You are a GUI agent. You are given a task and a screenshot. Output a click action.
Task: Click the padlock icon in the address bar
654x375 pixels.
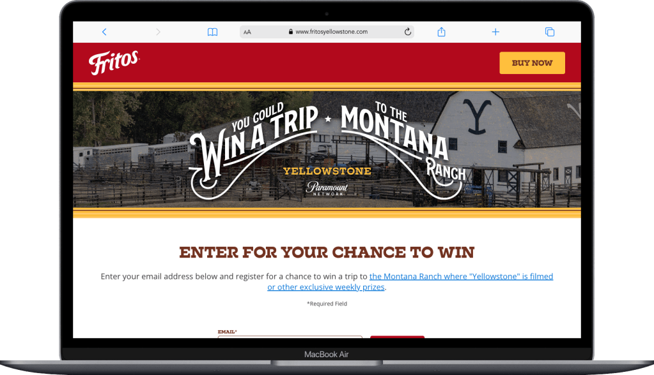pos(291,32)
